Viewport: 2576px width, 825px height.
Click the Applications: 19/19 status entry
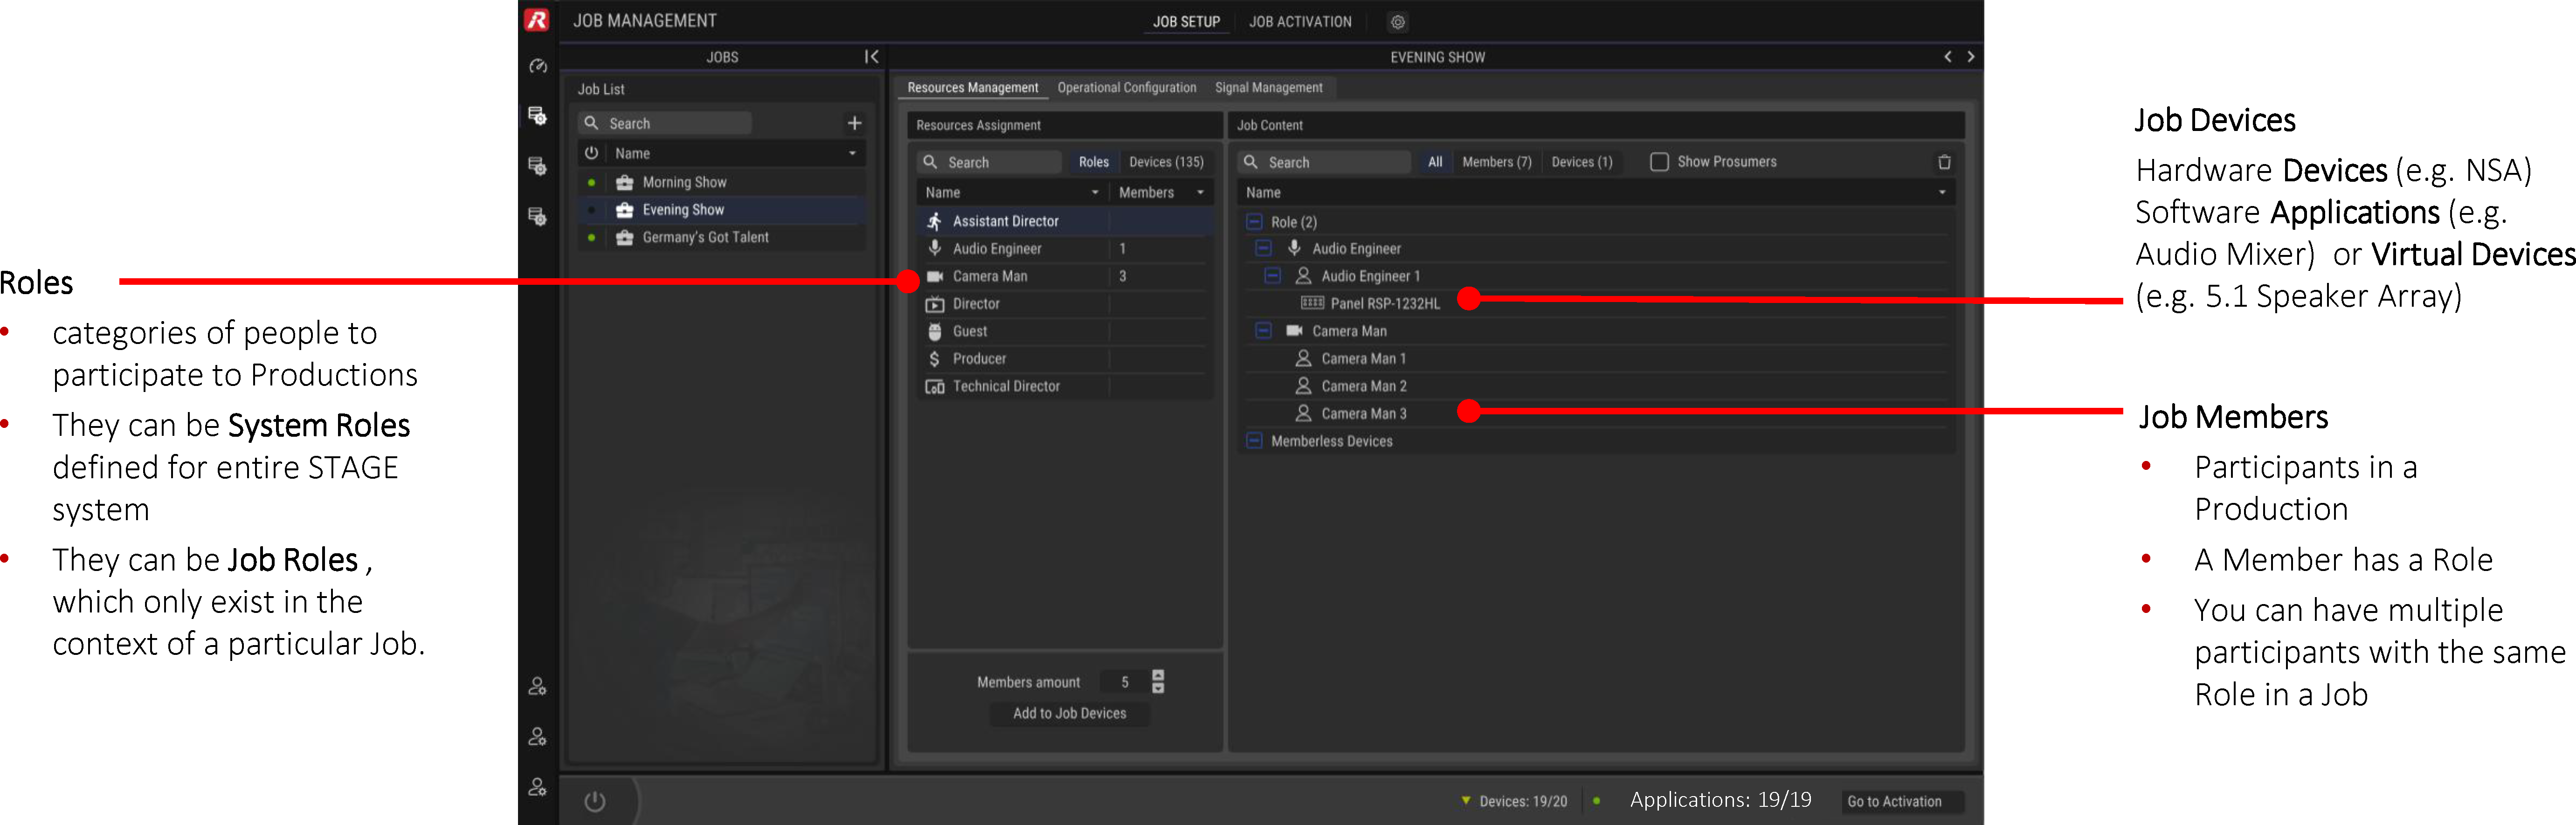click(x=1720, y=800)
